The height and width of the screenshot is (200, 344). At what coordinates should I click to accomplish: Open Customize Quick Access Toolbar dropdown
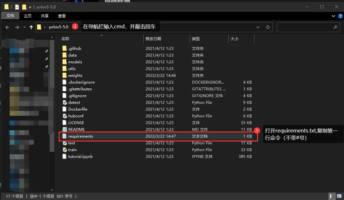30,7
